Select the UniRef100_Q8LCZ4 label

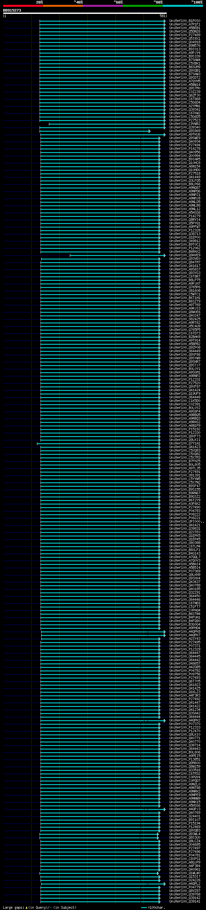[x=185, y=841]
